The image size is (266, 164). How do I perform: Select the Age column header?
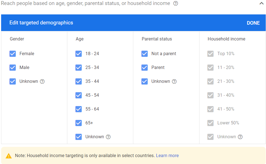80,39
